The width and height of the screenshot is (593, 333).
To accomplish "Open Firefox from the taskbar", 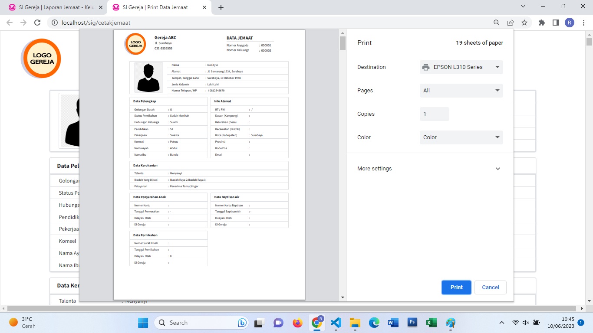I will (x=297, y=323).
